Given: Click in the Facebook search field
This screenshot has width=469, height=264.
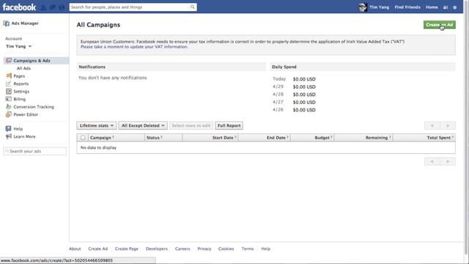Looking at the screenshot, I should [129, 7].
